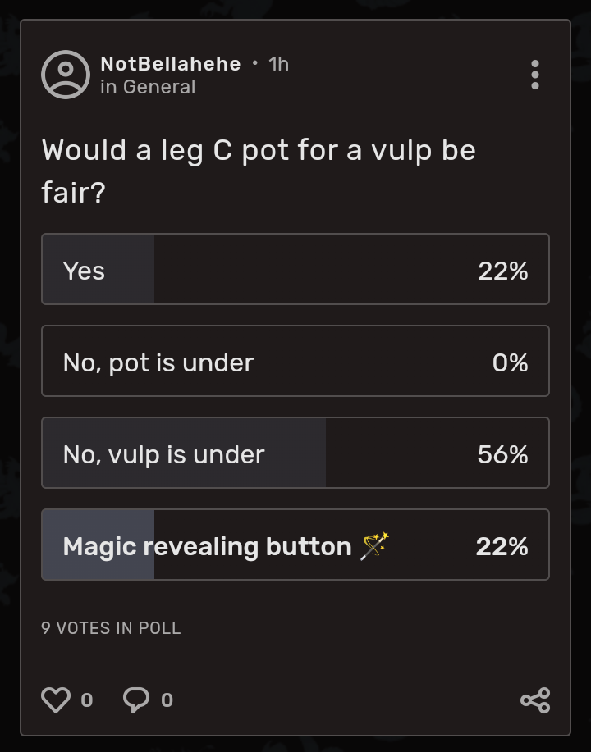Viewport: 591px width, 752px height.
Task: Click the poll card header area
Action: click(295, 75)
